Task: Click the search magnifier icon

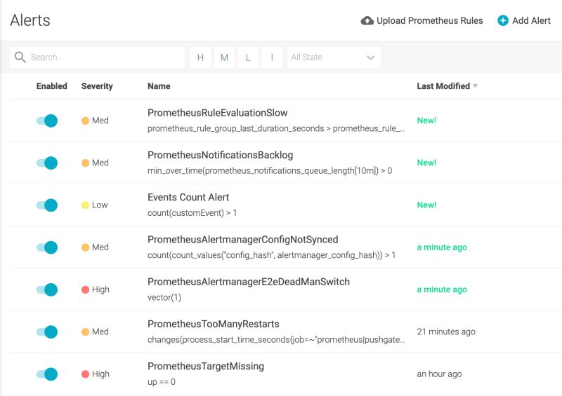Action: 20,57
